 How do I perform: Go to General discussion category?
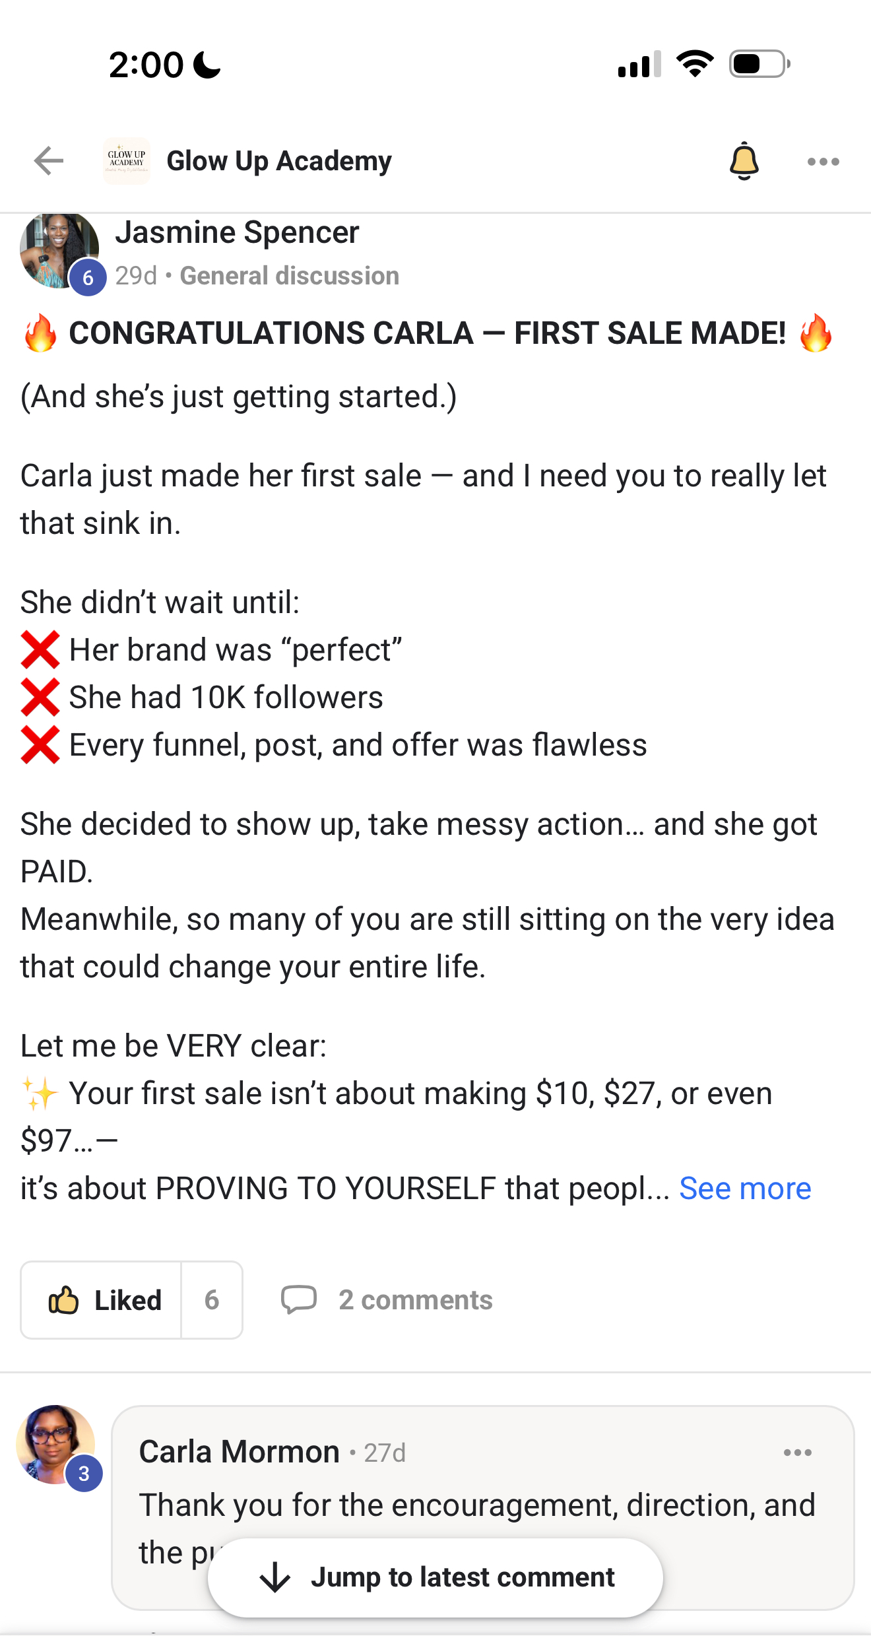coord(290,276)
